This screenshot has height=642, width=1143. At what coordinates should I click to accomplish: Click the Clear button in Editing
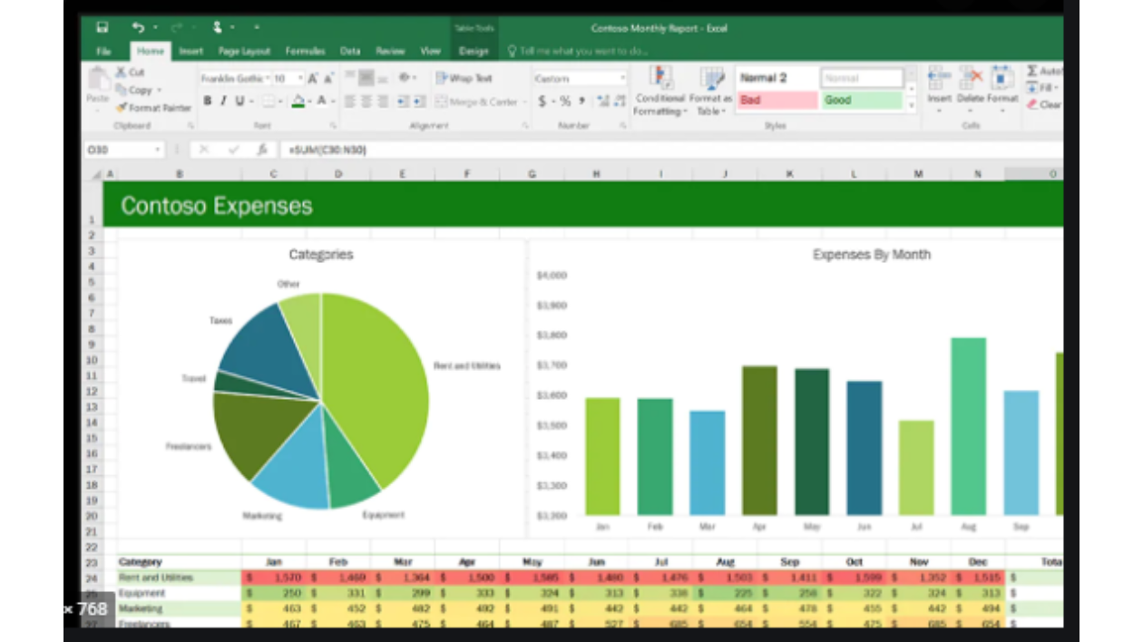coord(1045,105)
